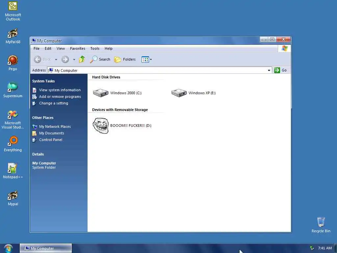Open My Network Places link
337x253 pixels.
[52, 126]
